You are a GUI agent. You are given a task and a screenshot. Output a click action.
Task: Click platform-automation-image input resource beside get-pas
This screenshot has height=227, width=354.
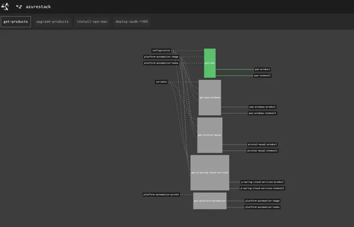tap(161, 57)
